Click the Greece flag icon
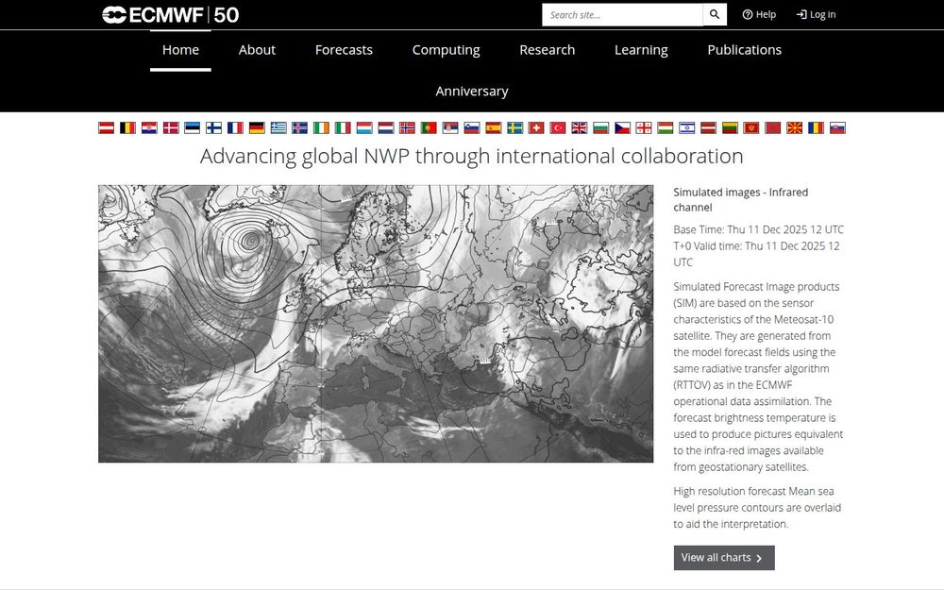 [x=278, y=127]
